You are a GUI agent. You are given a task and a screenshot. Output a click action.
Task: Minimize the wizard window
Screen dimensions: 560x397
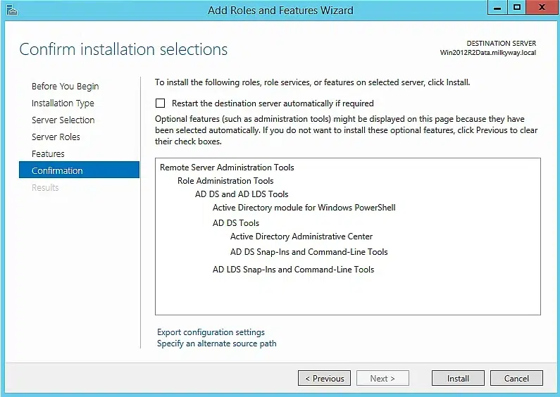point(497,8)
